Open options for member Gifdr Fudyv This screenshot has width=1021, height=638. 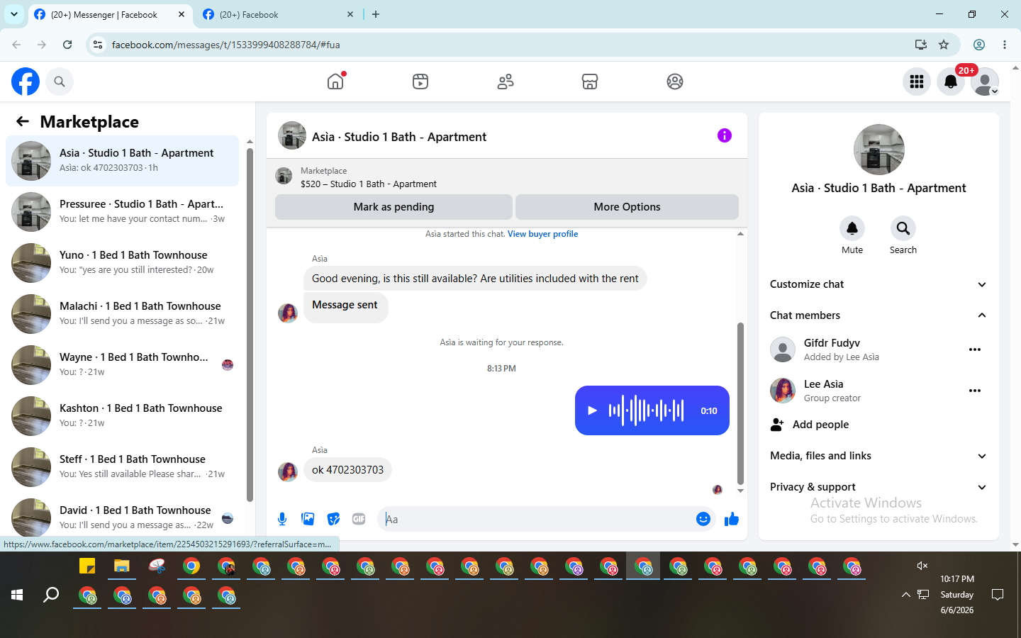click(975, 349)
